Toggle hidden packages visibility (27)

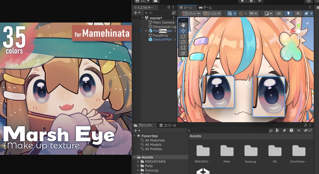point(308,131)
